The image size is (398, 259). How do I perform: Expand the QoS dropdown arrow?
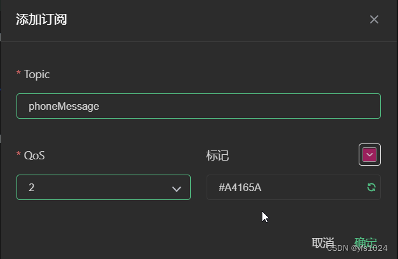click(x=176, y=189)
